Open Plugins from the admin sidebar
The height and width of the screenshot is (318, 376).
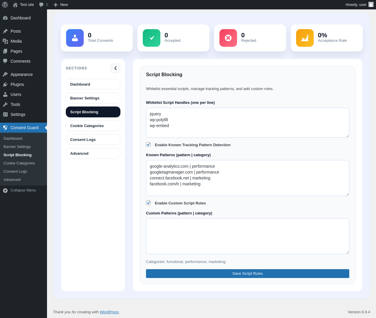pyautogui.click(x=17, y=84)
